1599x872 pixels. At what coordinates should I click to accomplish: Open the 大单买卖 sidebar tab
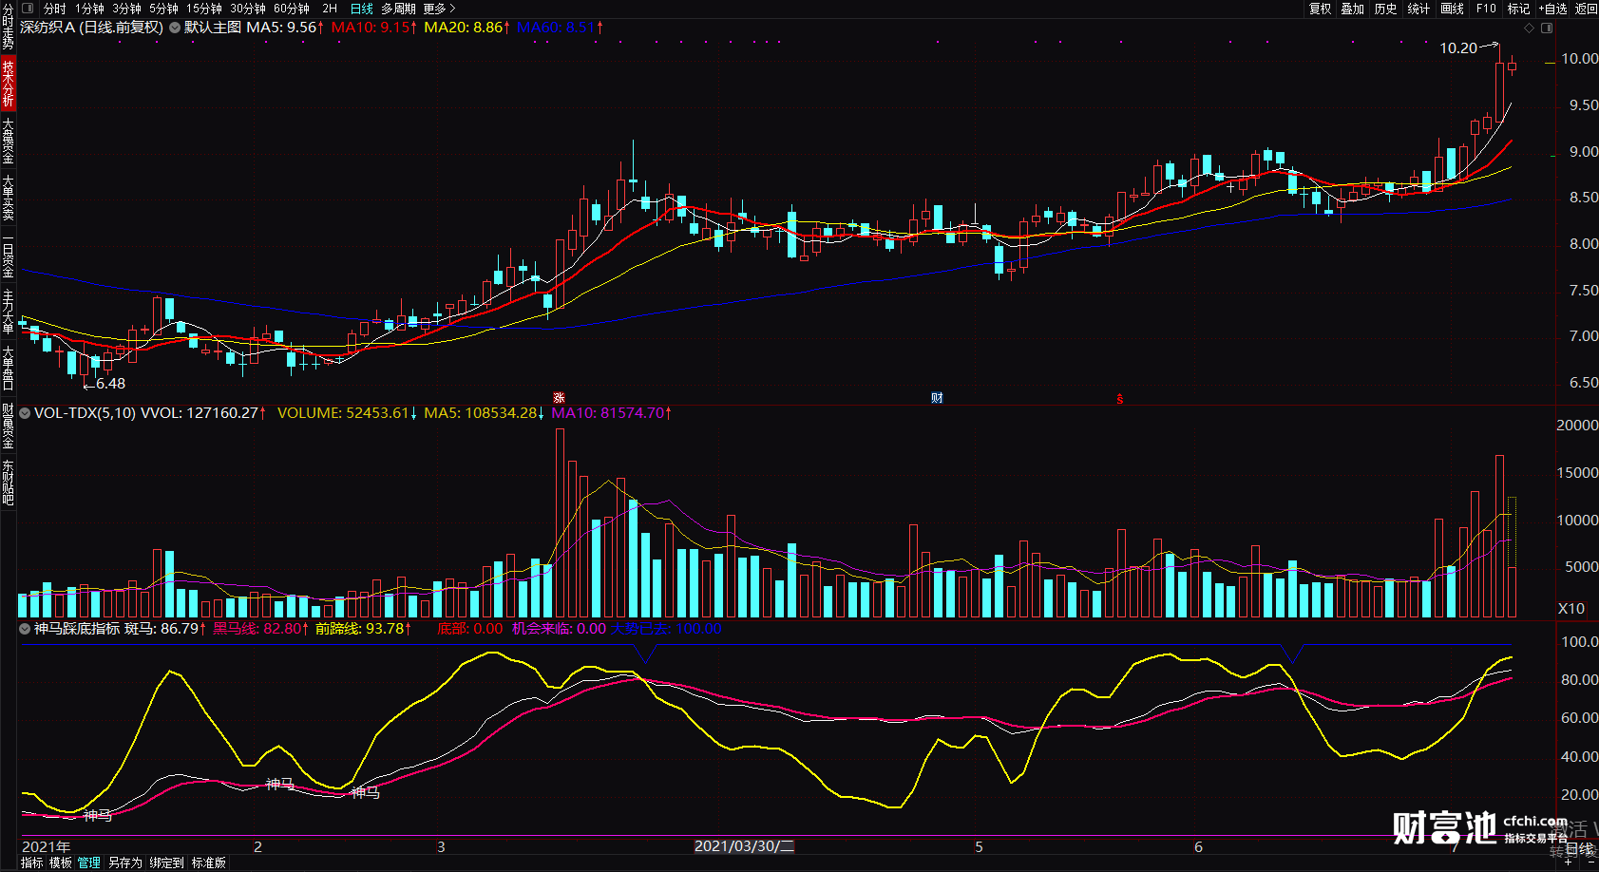click(x=8, y=198)
